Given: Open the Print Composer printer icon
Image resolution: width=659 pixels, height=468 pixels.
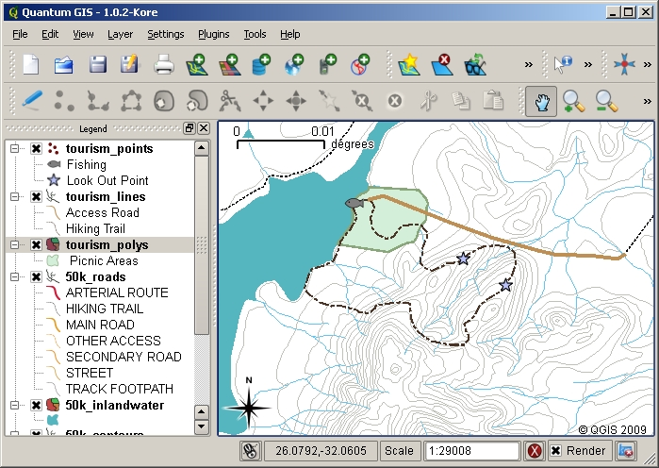Looking at the screenshot, I should coord(164,65).
